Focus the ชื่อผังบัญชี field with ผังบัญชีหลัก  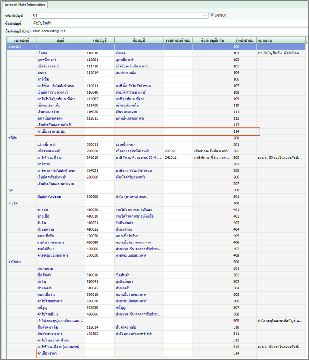click(169, 23)
